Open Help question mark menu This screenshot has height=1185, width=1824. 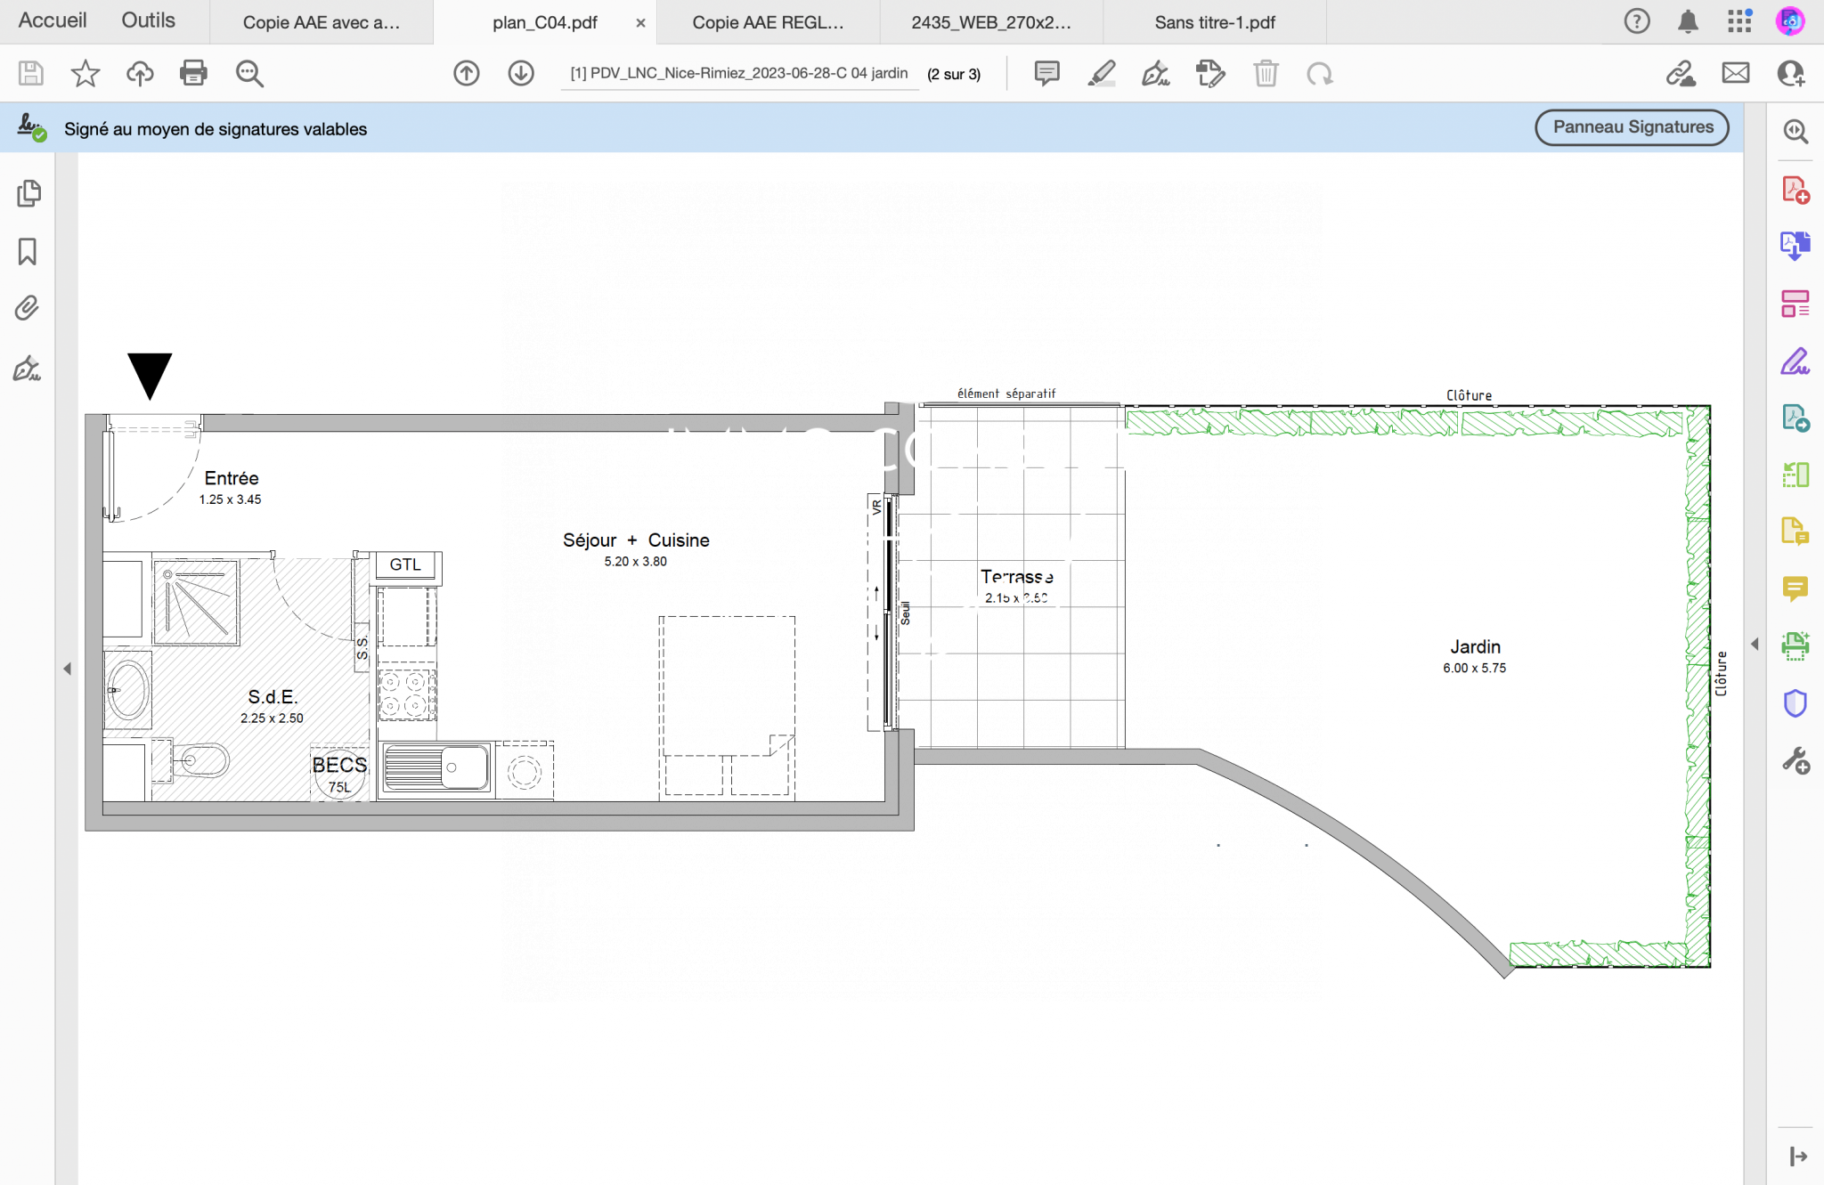tap(1637, 21)
